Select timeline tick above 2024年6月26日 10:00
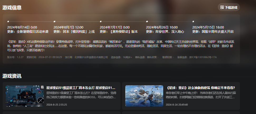 pyautogui.click(x=147, y=21)
